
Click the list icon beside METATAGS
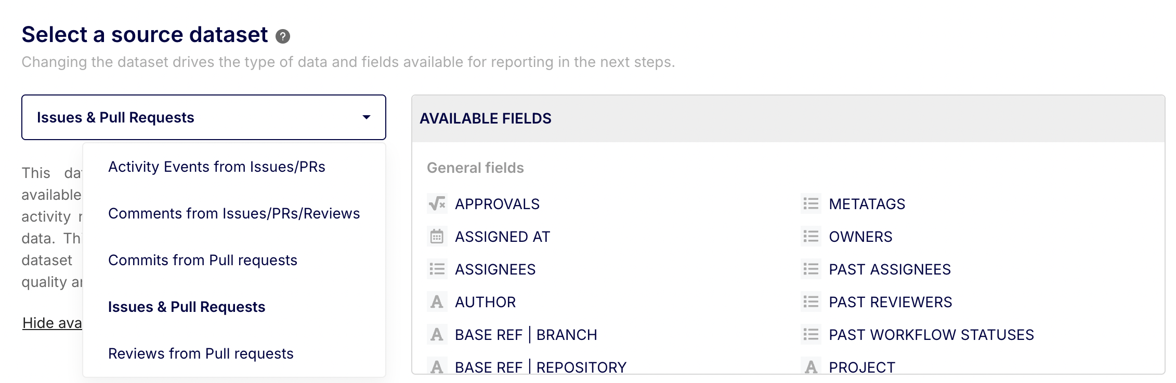coord(811,204)
